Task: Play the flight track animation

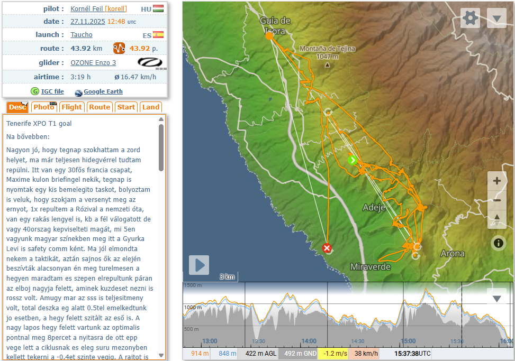Action: click(199, 265)
